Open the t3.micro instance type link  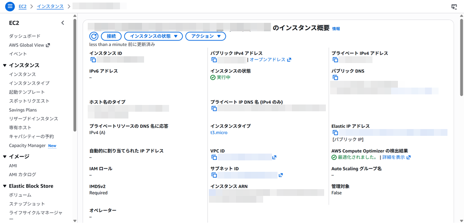219,133
